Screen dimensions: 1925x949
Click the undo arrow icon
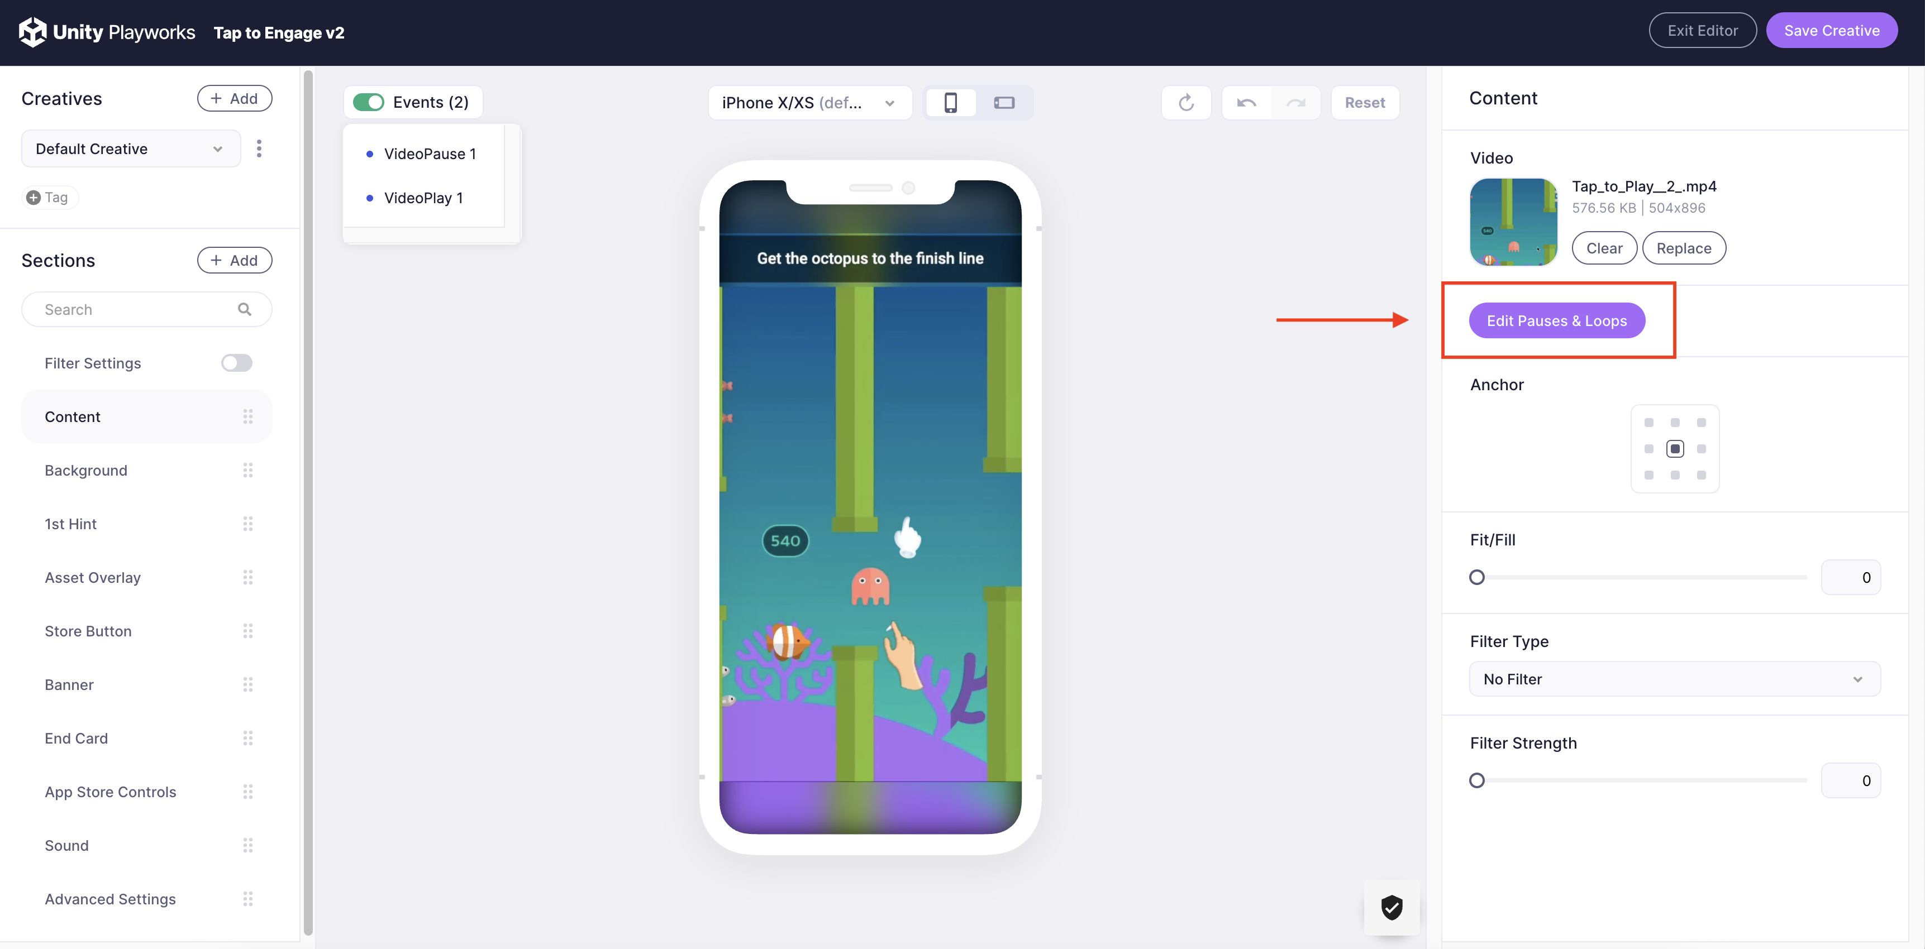[x=1246, y=102]
